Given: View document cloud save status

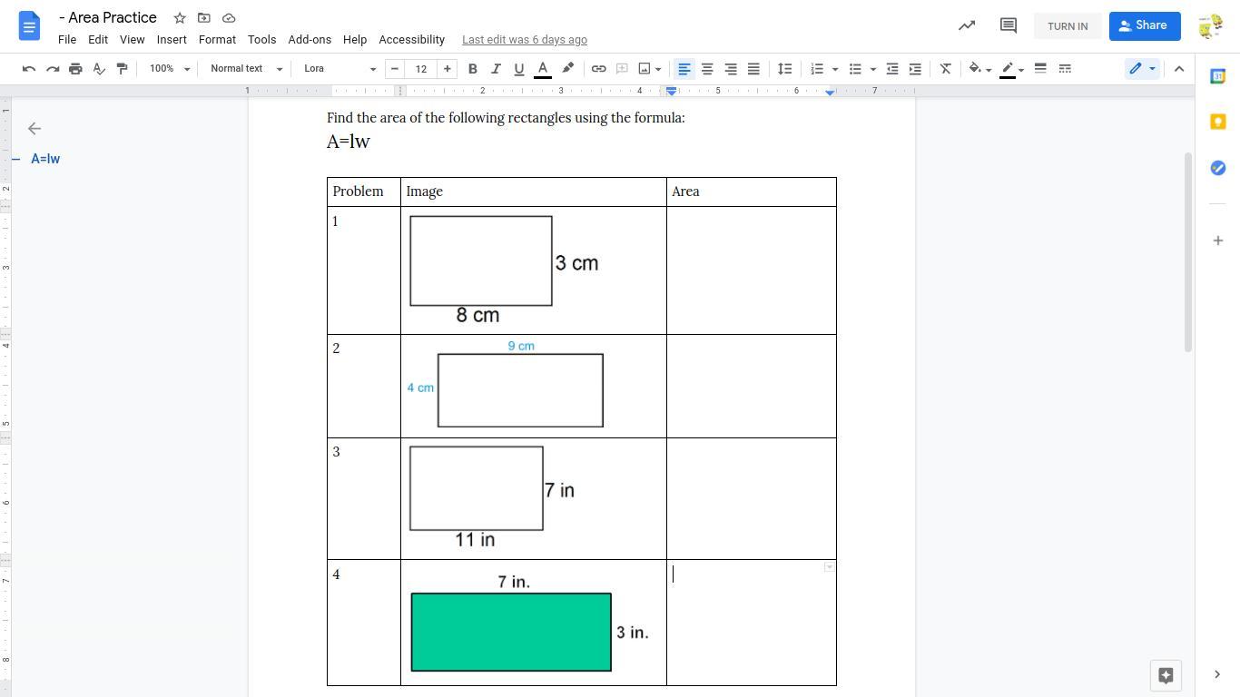Looking at the screenshot, I should pyautogui.click(x=229, y=18).
